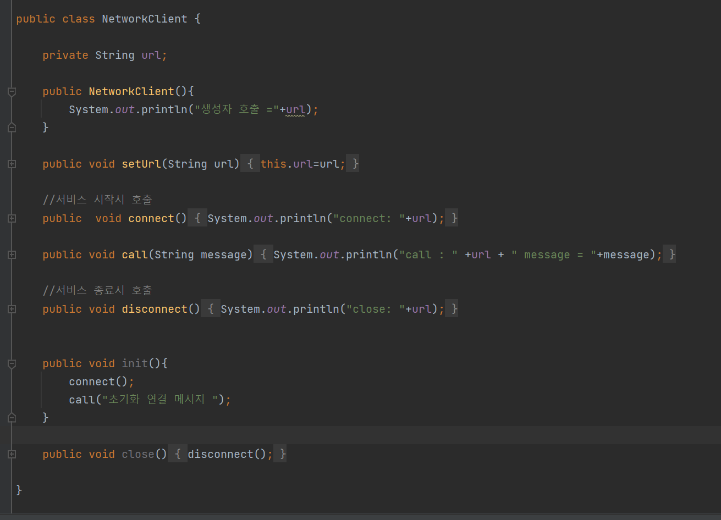The width and height of the screenshot is (721, 520).
Task: Click the string "connect: "
Action: click(x=369, y=218)
